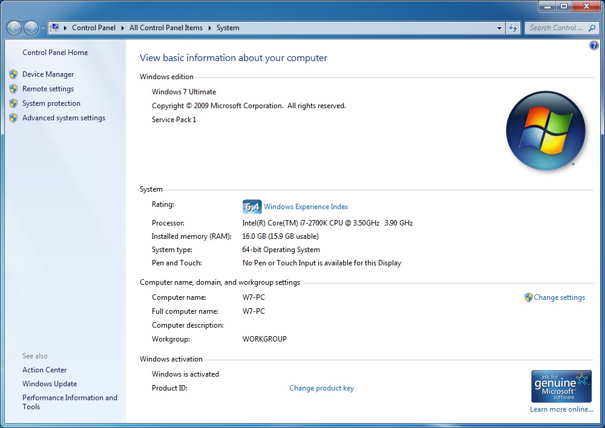Viewport: 605px width, 428px height.
Task: Click the No Pen or Touch Input text
Action: (322, 263)
